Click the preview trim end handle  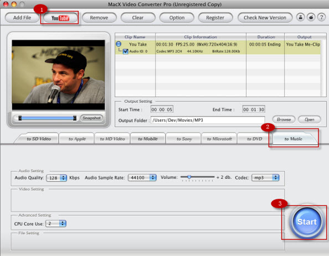click(75, 118)
